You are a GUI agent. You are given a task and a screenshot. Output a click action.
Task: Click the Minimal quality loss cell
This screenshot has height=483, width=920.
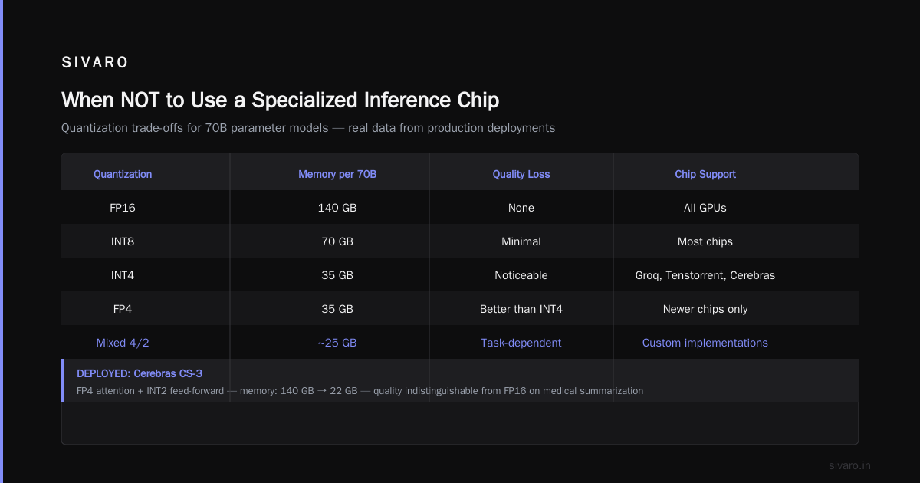coord(521,242)
